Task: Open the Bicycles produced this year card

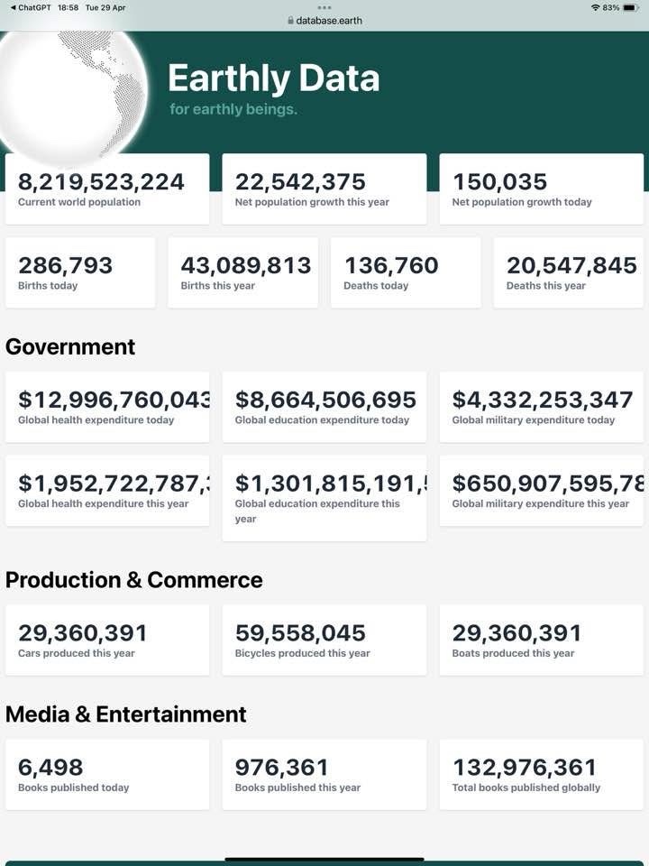Action: (x=324, y=640)
